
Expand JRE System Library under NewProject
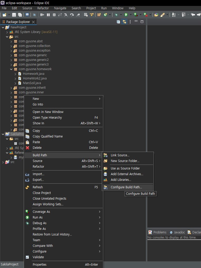coord(7,32)
